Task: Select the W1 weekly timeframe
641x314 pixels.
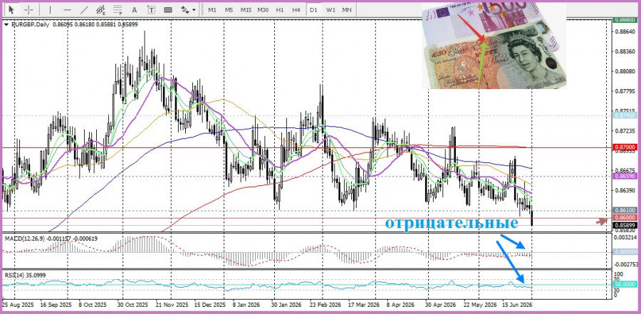Action: (x=330, y=9)
